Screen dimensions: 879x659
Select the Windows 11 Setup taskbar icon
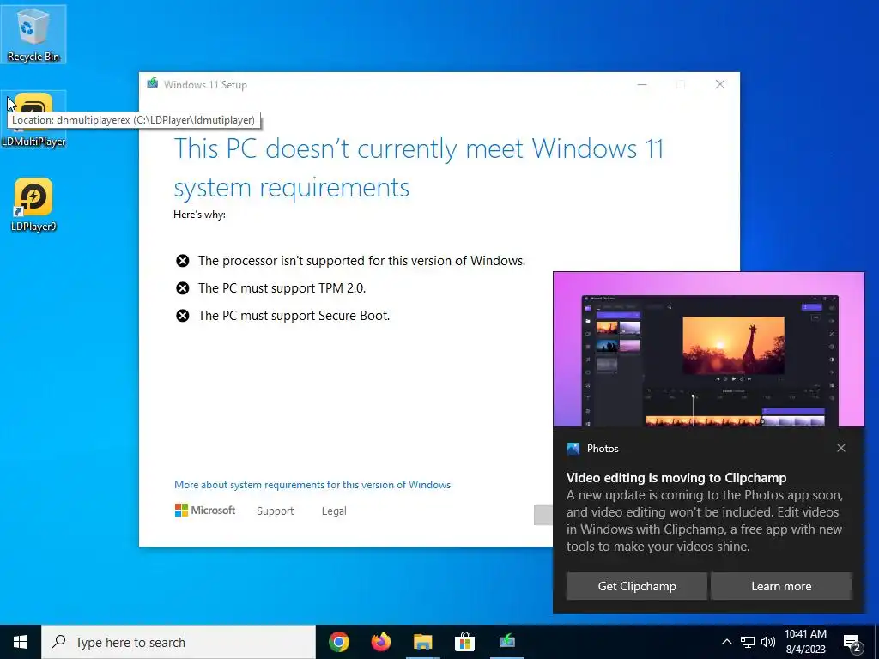(506, 642)
